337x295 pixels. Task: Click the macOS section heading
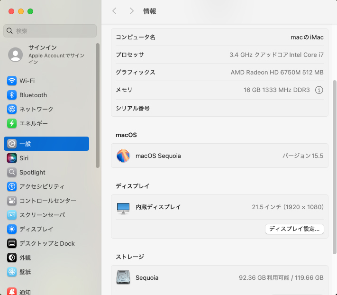126,135
